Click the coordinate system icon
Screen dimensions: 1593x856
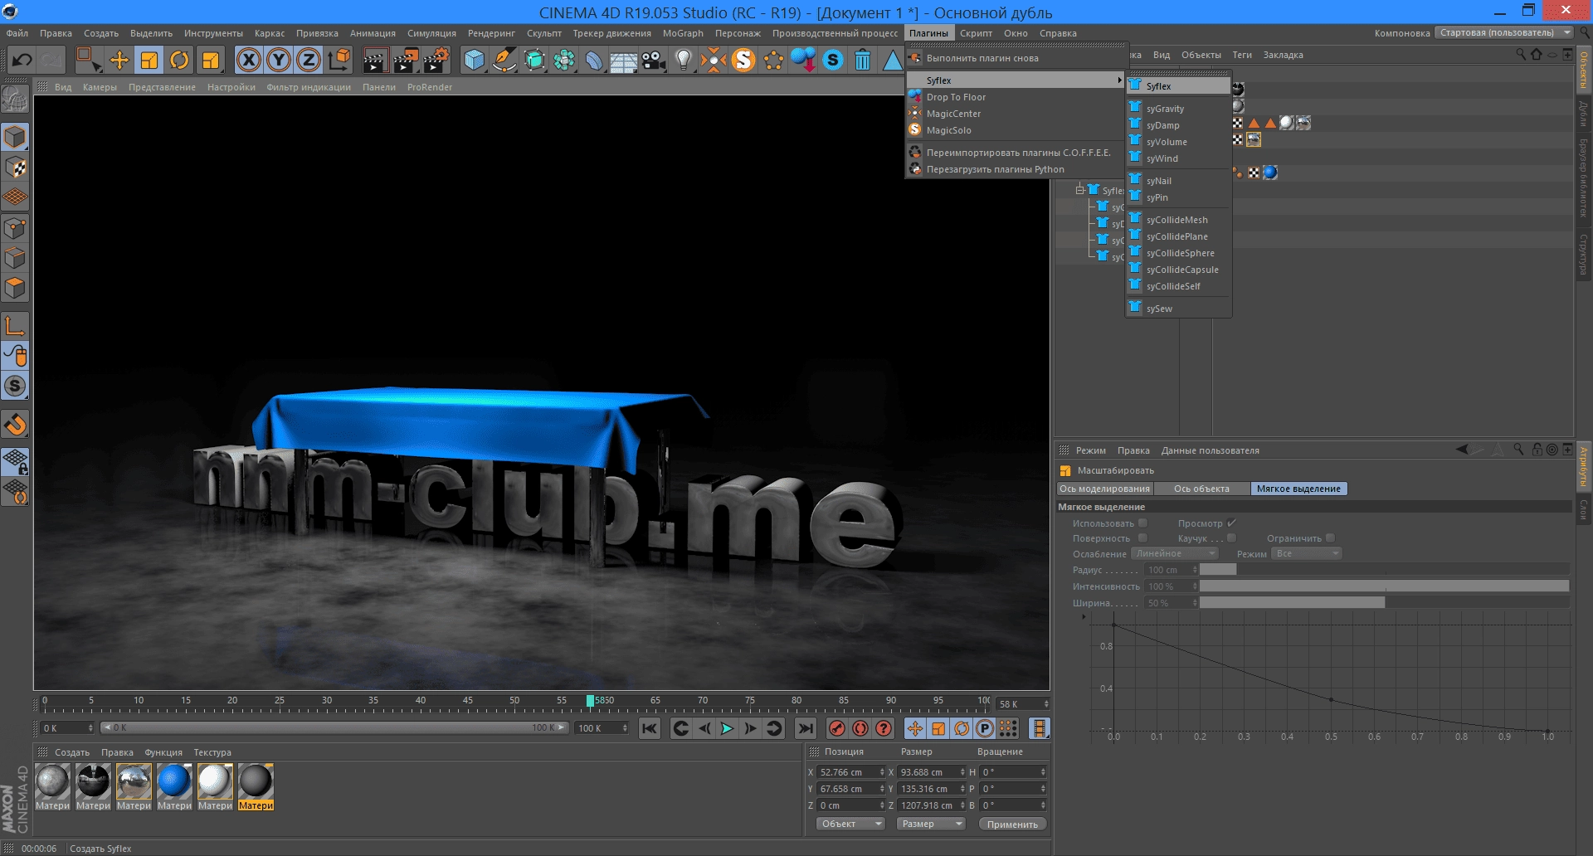tap(339, 60)
